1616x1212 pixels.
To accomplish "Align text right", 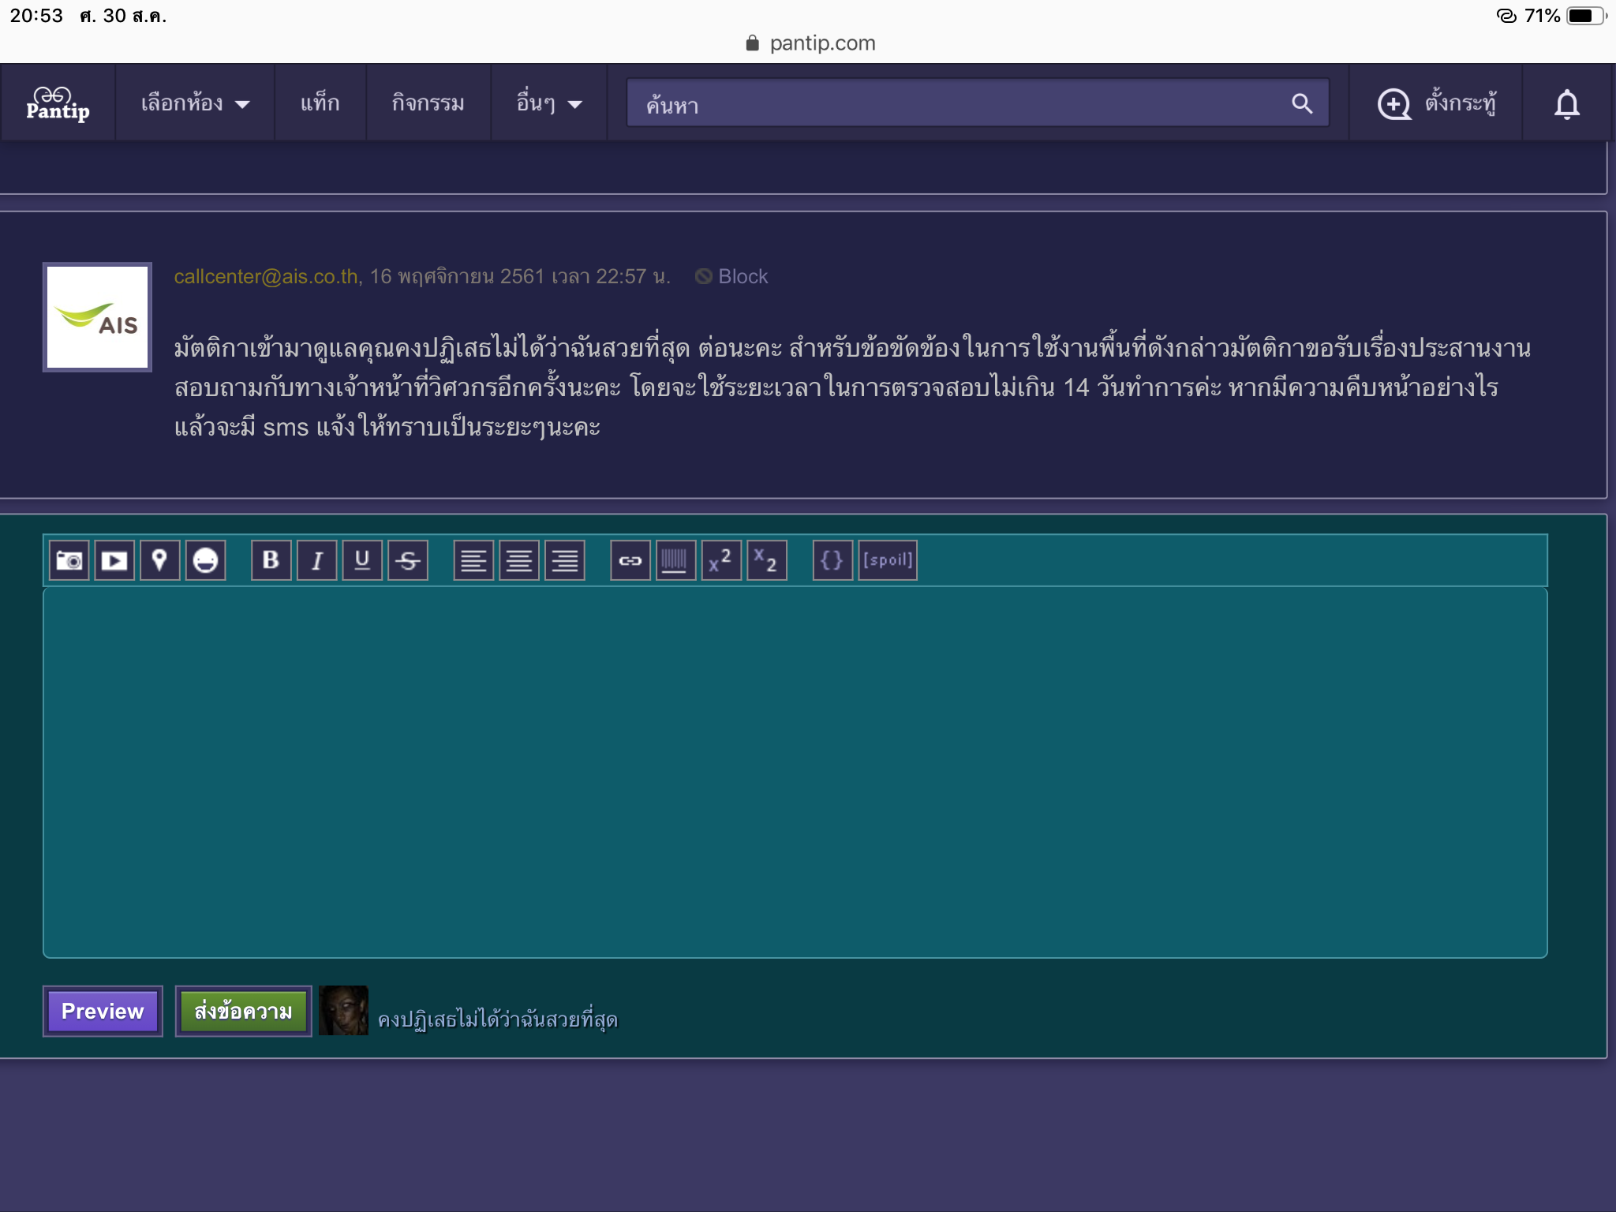I will pos(565,560).
